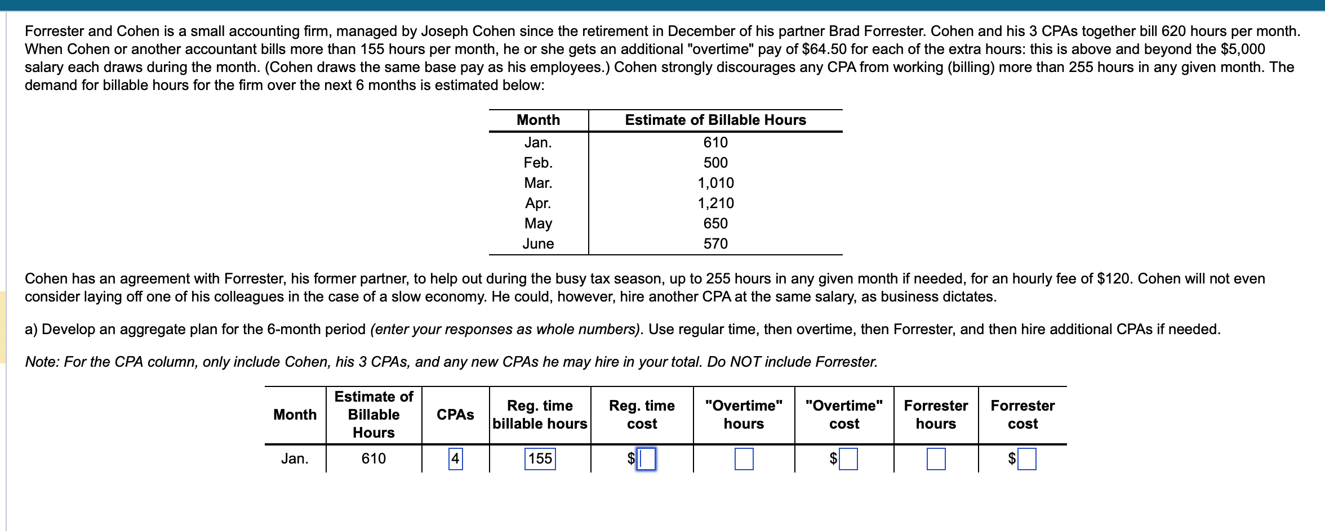Click the Overtime hours input box for January
1325x531 pixels.
click(x=744, y=459)
